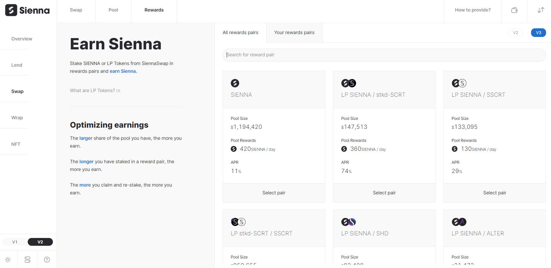Viewport: 551px width, 268px height.
Task: Focus the Search for reward pair field
Action: tap(384, 55)
